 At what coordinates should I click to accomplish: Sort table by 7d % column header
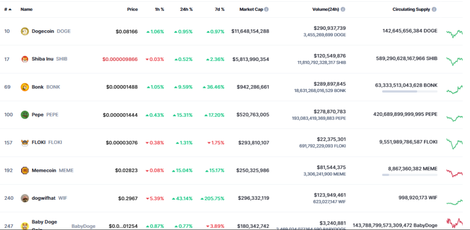click(219, 9)
